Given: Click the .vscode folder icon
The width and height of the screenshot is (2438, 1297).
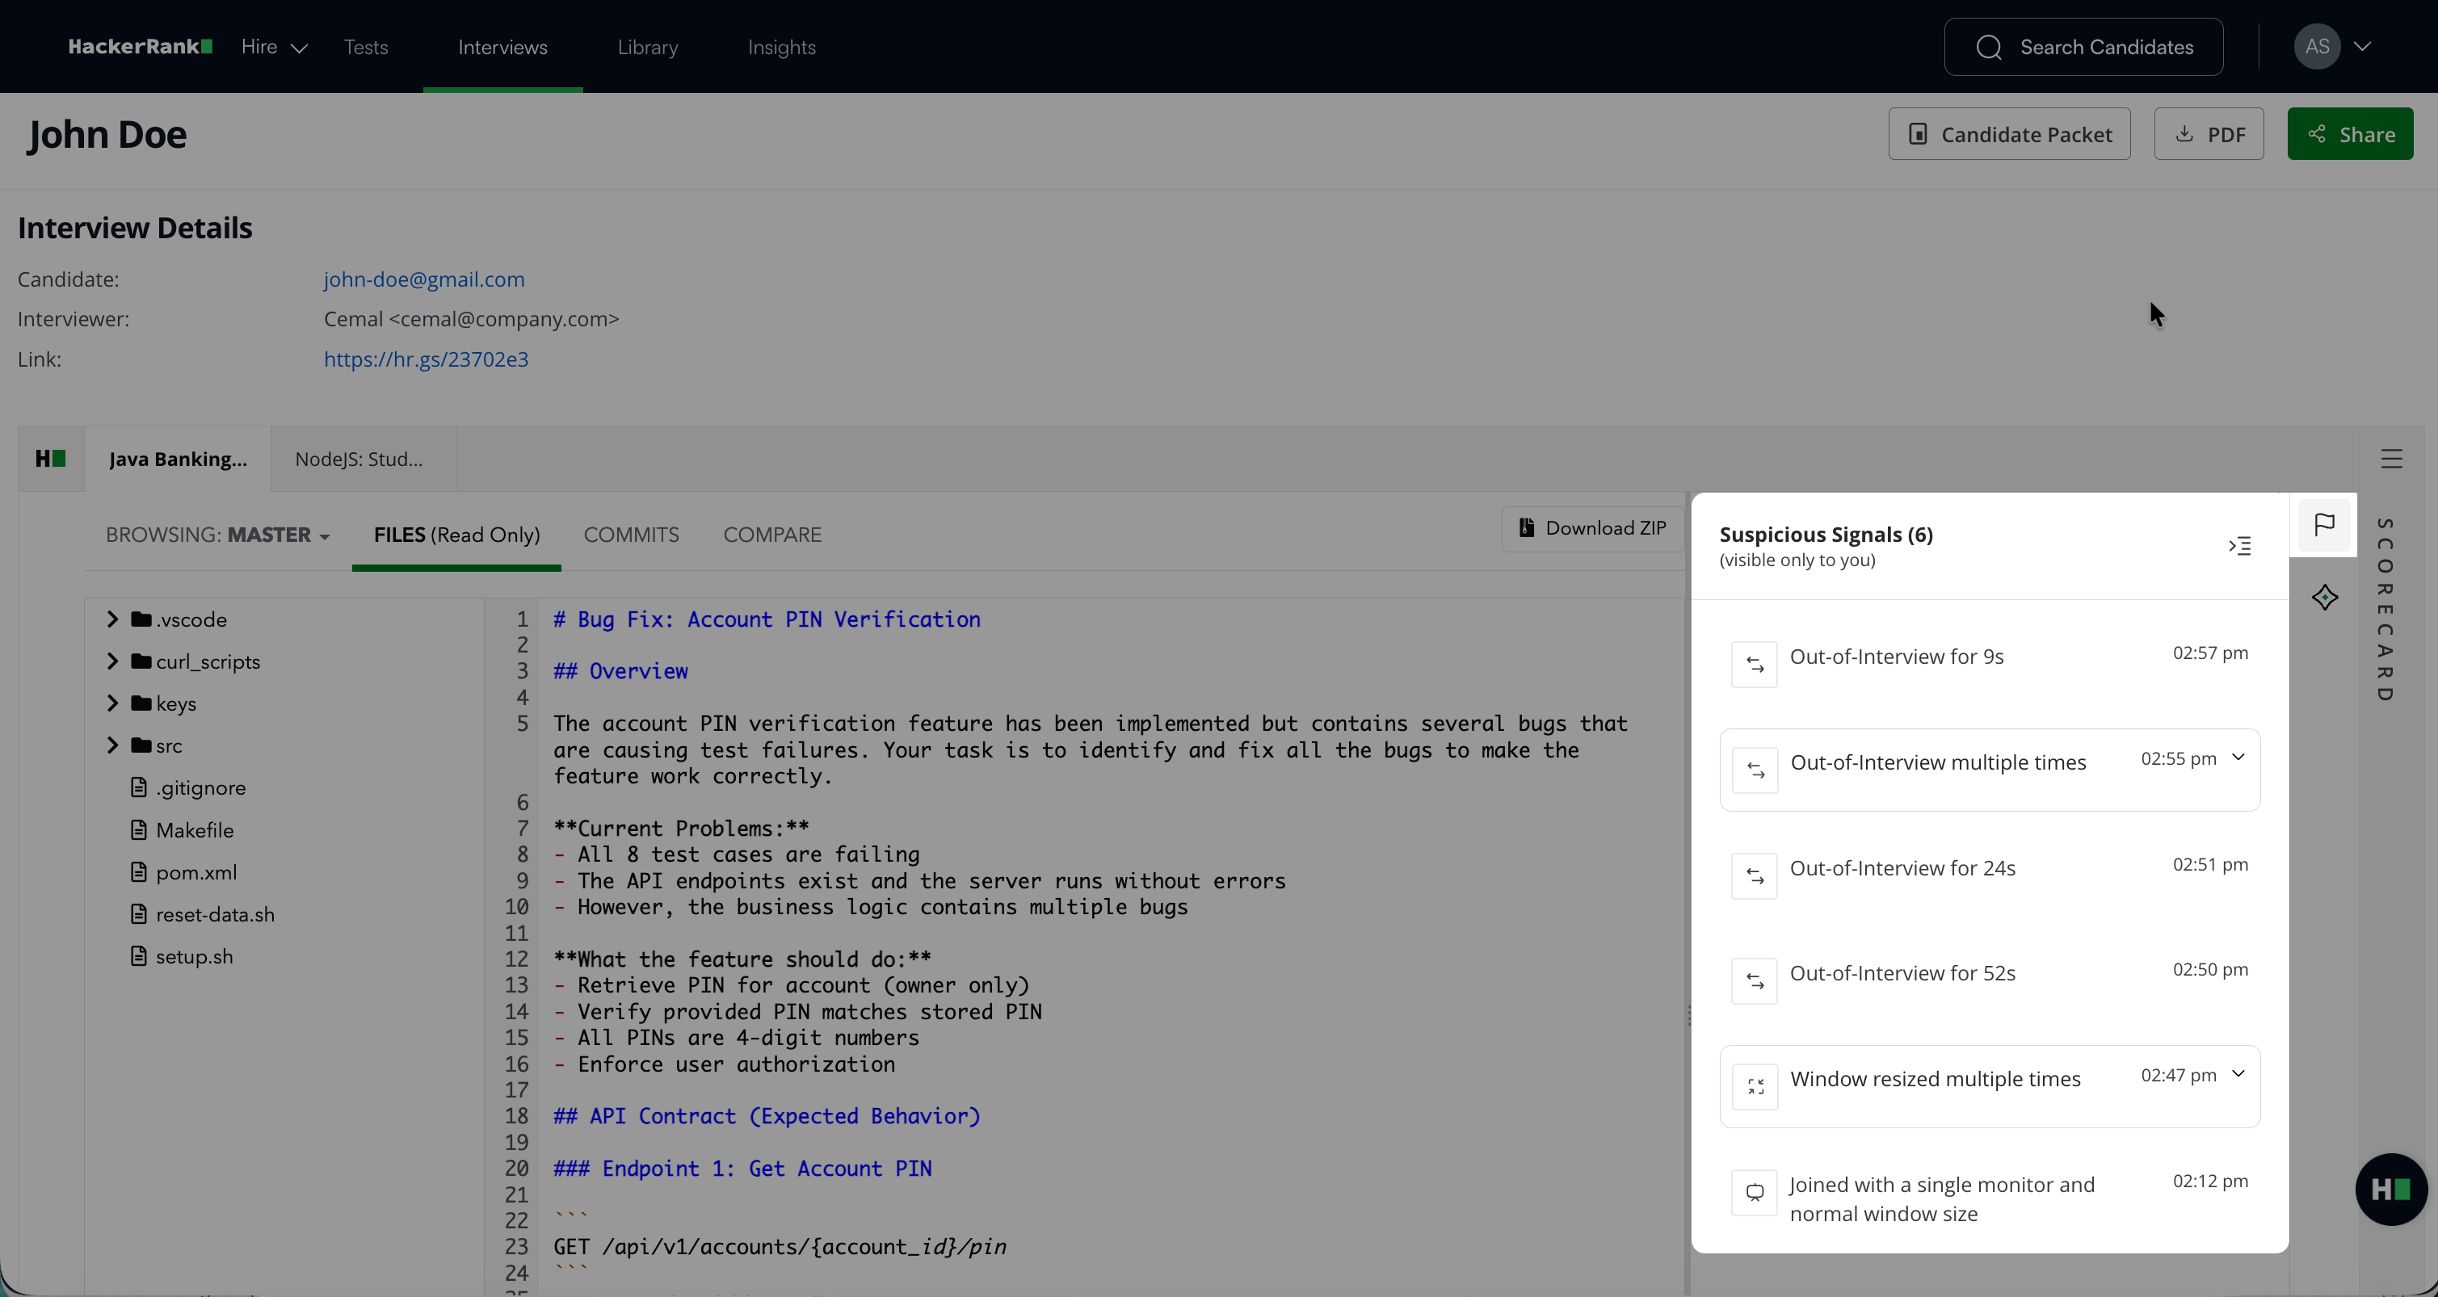Looking at the screenshot, I should coord(142,619).
